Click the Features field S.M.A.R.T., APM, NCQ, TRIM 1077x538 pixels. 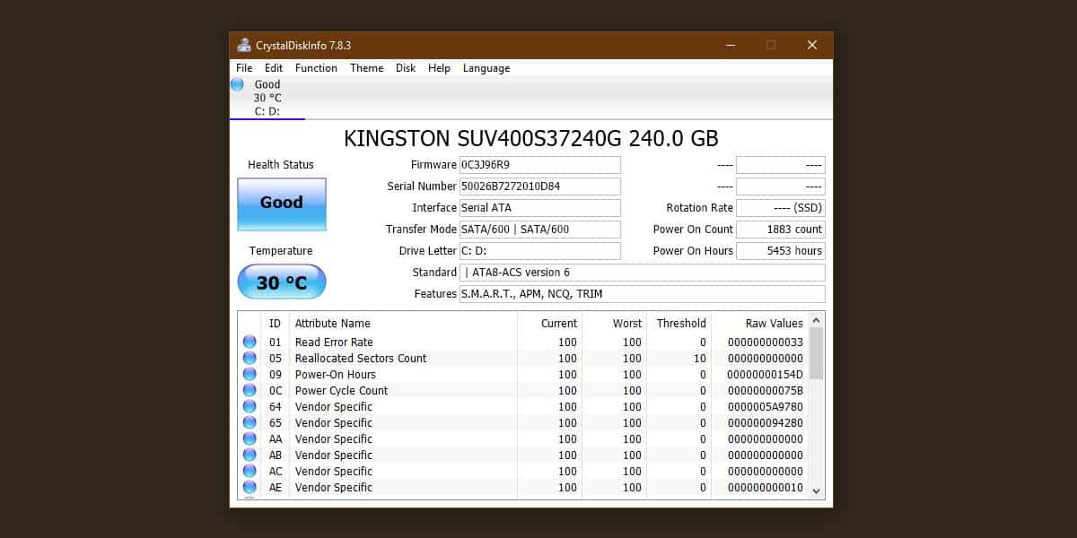click(642, 294)
